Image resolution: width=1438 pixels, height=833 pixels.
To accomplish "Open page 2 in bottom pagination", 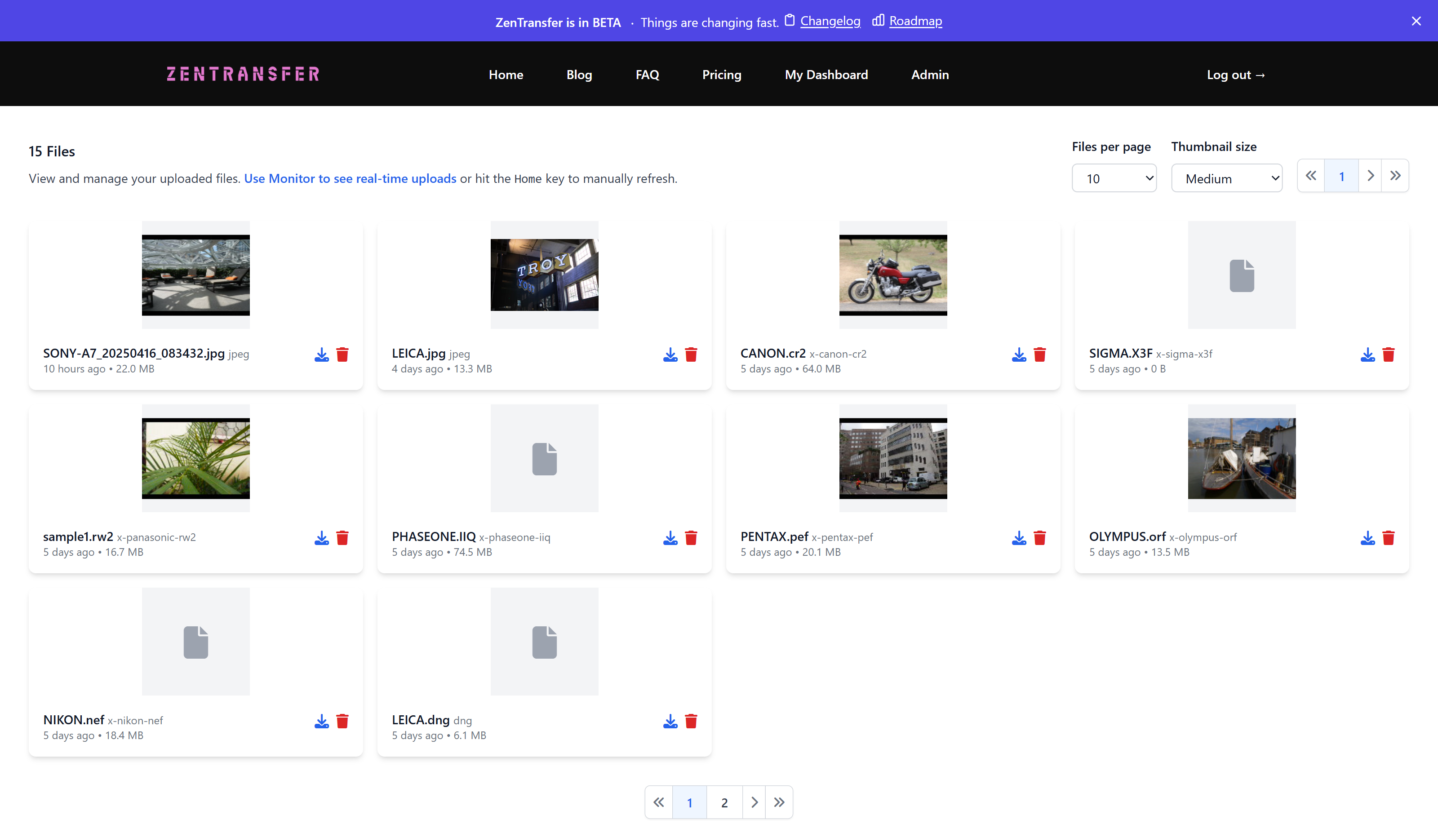I will point(724,802).
